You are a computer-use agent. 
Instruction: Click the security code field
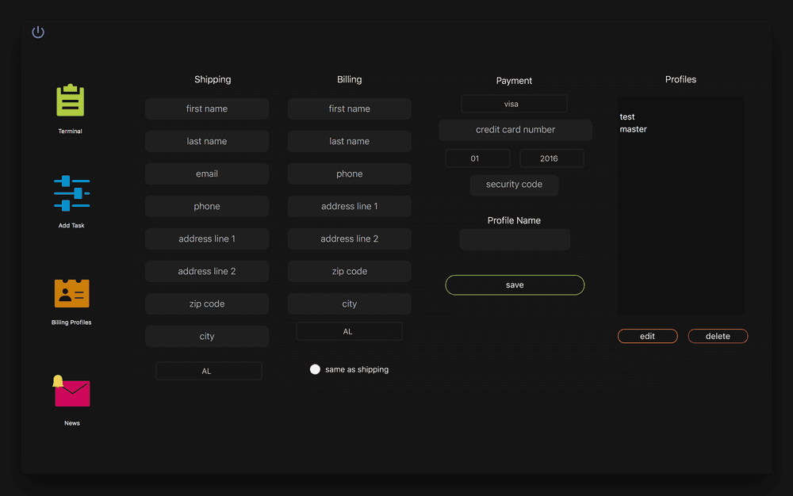(514, 184)
